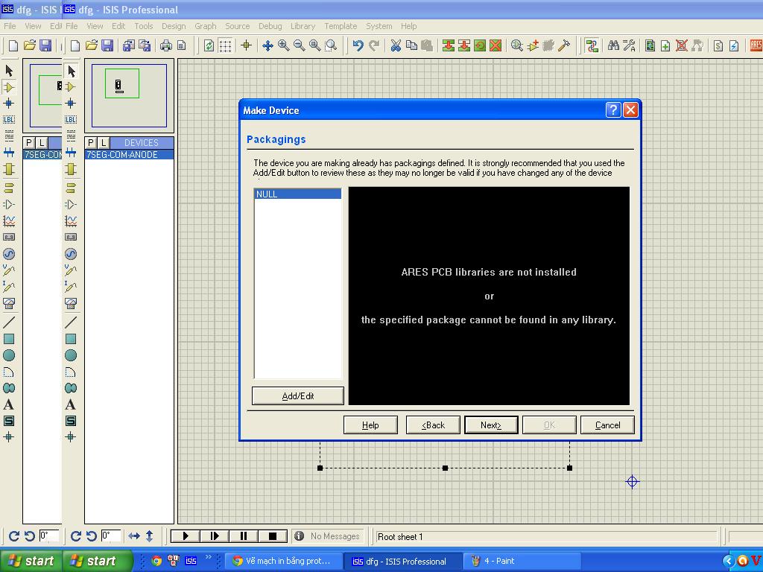Click the Redraw display icon
763x572 pixels.
(x=209, y=45)
